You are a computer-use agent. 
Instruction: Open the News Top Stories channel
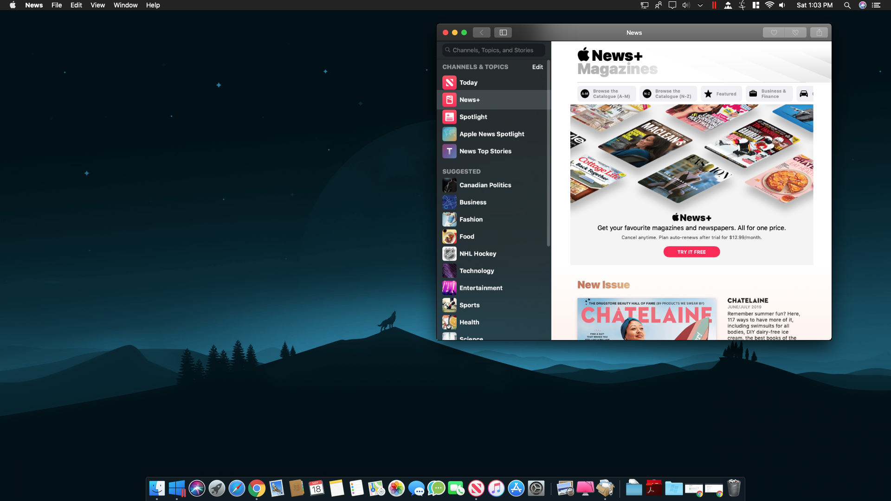tap(494, 151)
